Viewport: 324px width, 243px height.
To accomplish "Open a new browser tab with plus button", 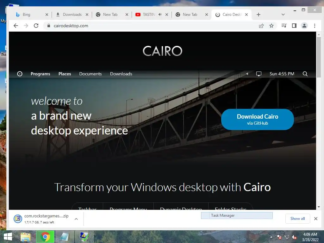I will (259, 15).
